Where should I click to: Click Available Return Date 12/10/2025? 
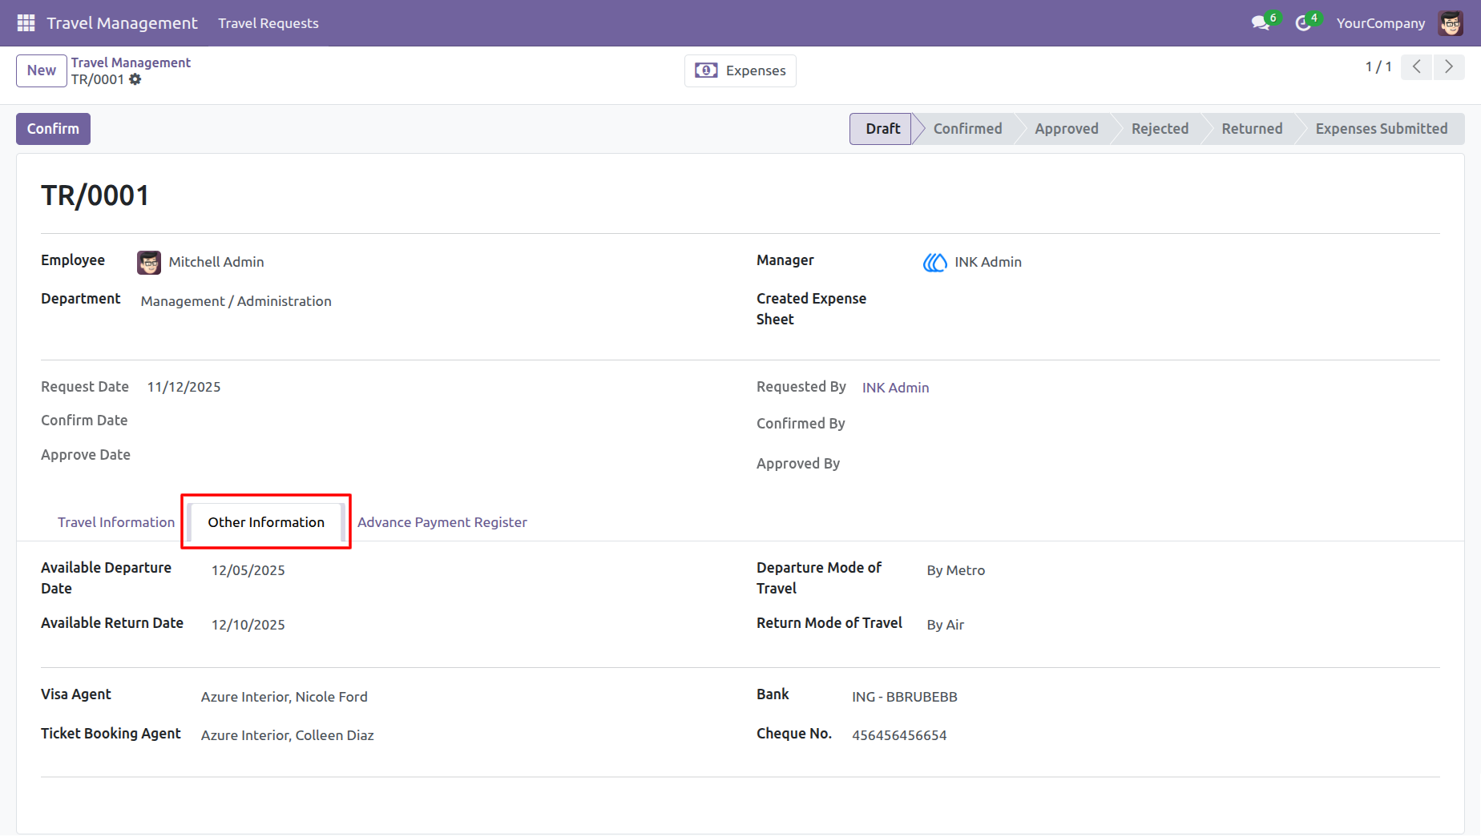(x=248, y=625)
